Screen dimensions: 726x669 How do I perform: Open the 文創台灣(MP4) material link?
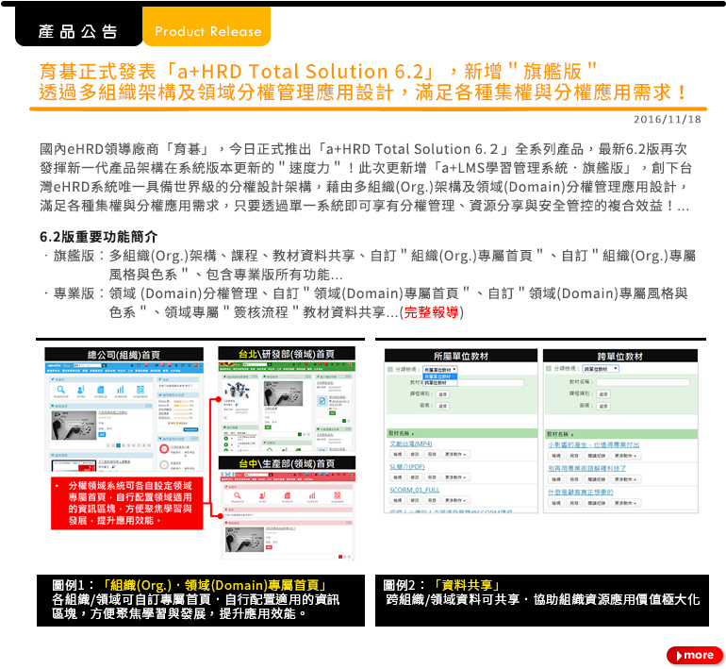pyautogui.click(x=410, y=443)
